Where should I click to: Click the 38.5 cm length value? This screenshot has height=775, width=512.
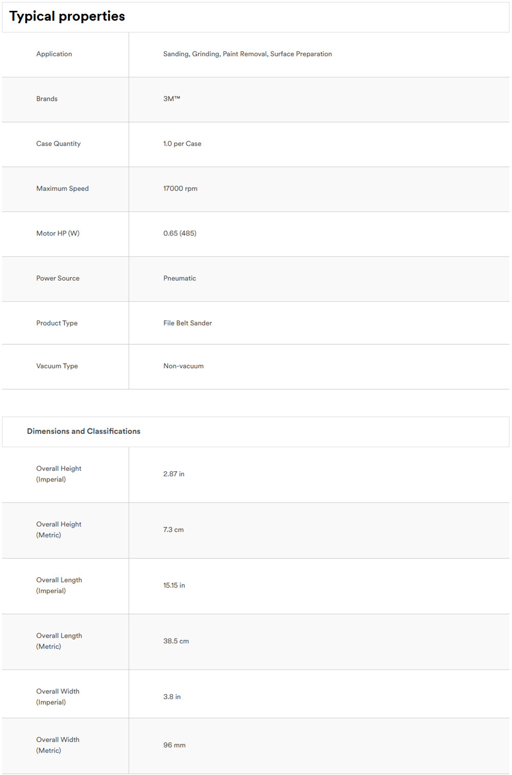176,641
